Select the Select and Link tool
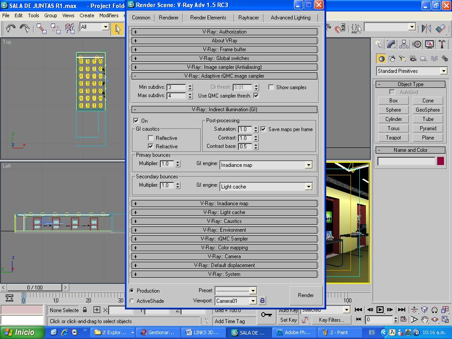Screen dimensions: 452x339 (x=41, y=29)
